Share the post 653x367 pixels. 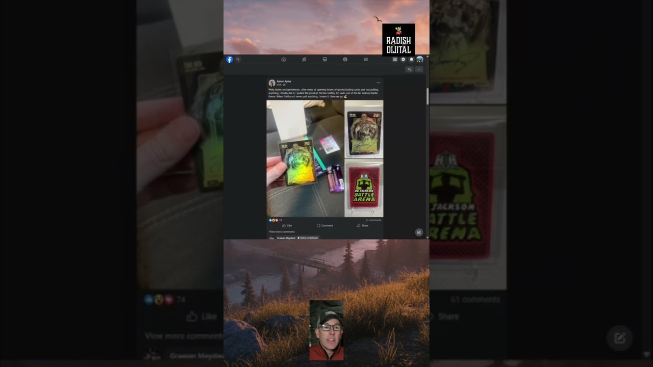(363, 225)
